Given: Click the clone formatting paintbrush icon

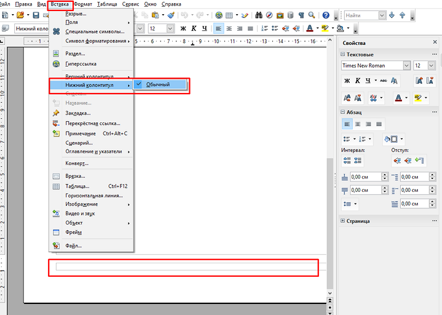Looking at the screenshot, I should [x=170, y=15].
